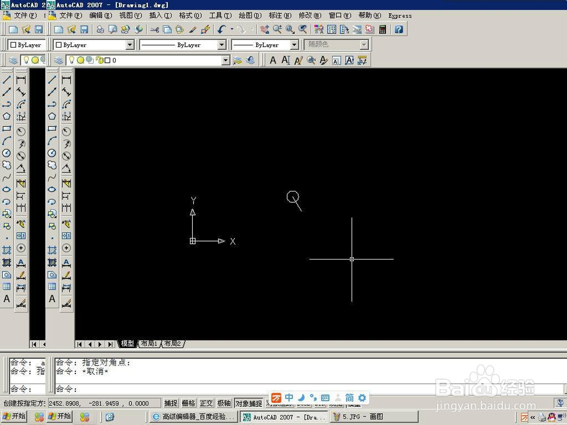This screenshot has width=567, height=425.
Task: Click the Find and Replace text icon
Action: pos(311,60)
